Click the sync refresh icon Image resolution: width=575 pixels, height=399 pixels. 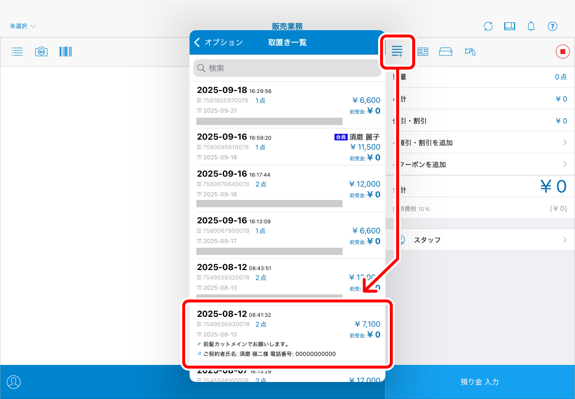[488, 26]
